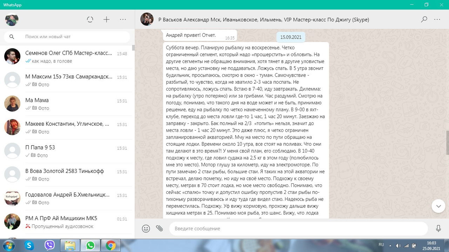Image resolution: width=449 pixels, height=252 pixels.
Task: Jump to latest messages with chevron button
Action: tap(438, 206)
